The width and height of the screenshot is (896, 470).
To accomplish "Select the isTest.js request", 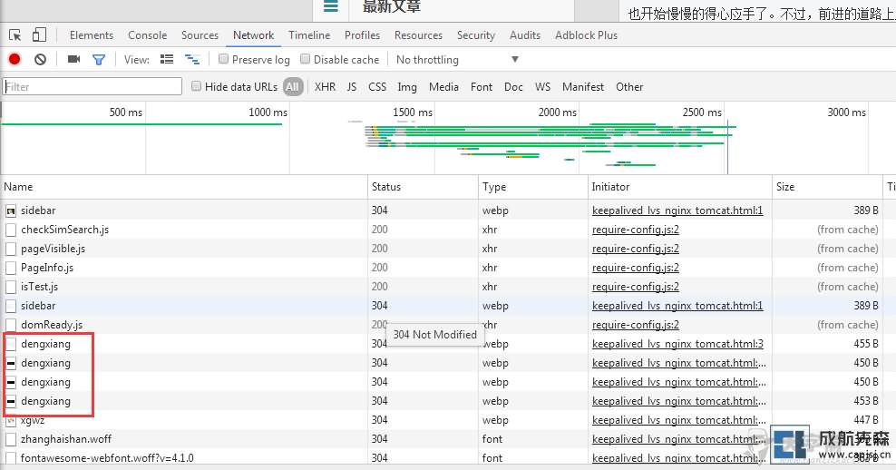I will point(39,287).
